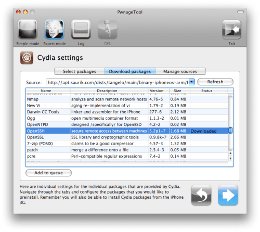Viewport: 260px width, 232px height.
Task: Open the Select packages tab
Action: coord(80,71)
